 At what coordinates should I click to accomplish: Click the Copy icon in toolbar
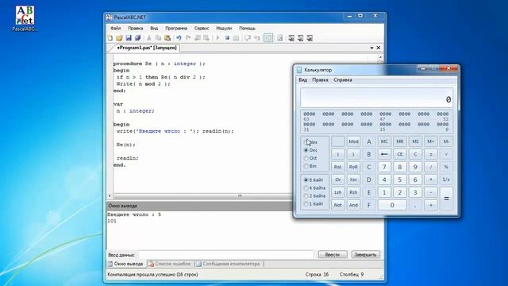click(x=158, y=38)
